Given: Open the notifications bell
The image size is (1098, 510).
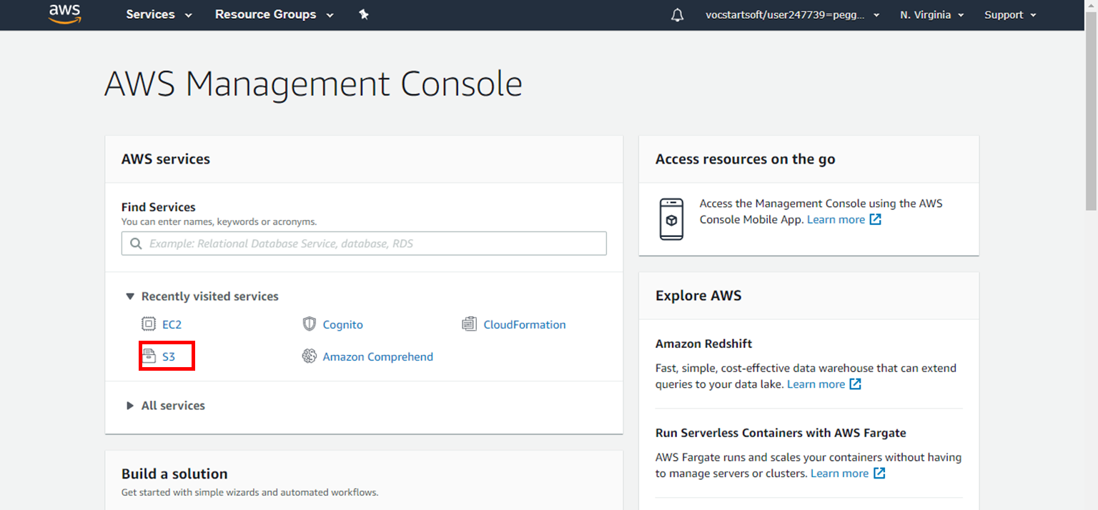Looking at the screenshot, I should coord(677,15).
